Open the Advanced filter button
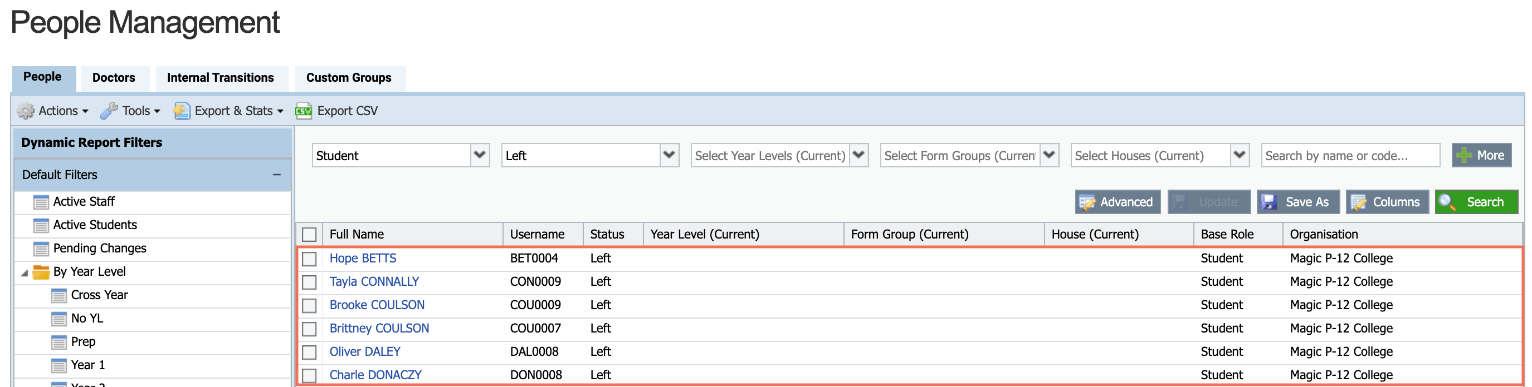The image size is (1532, 387). [1117, 202]
